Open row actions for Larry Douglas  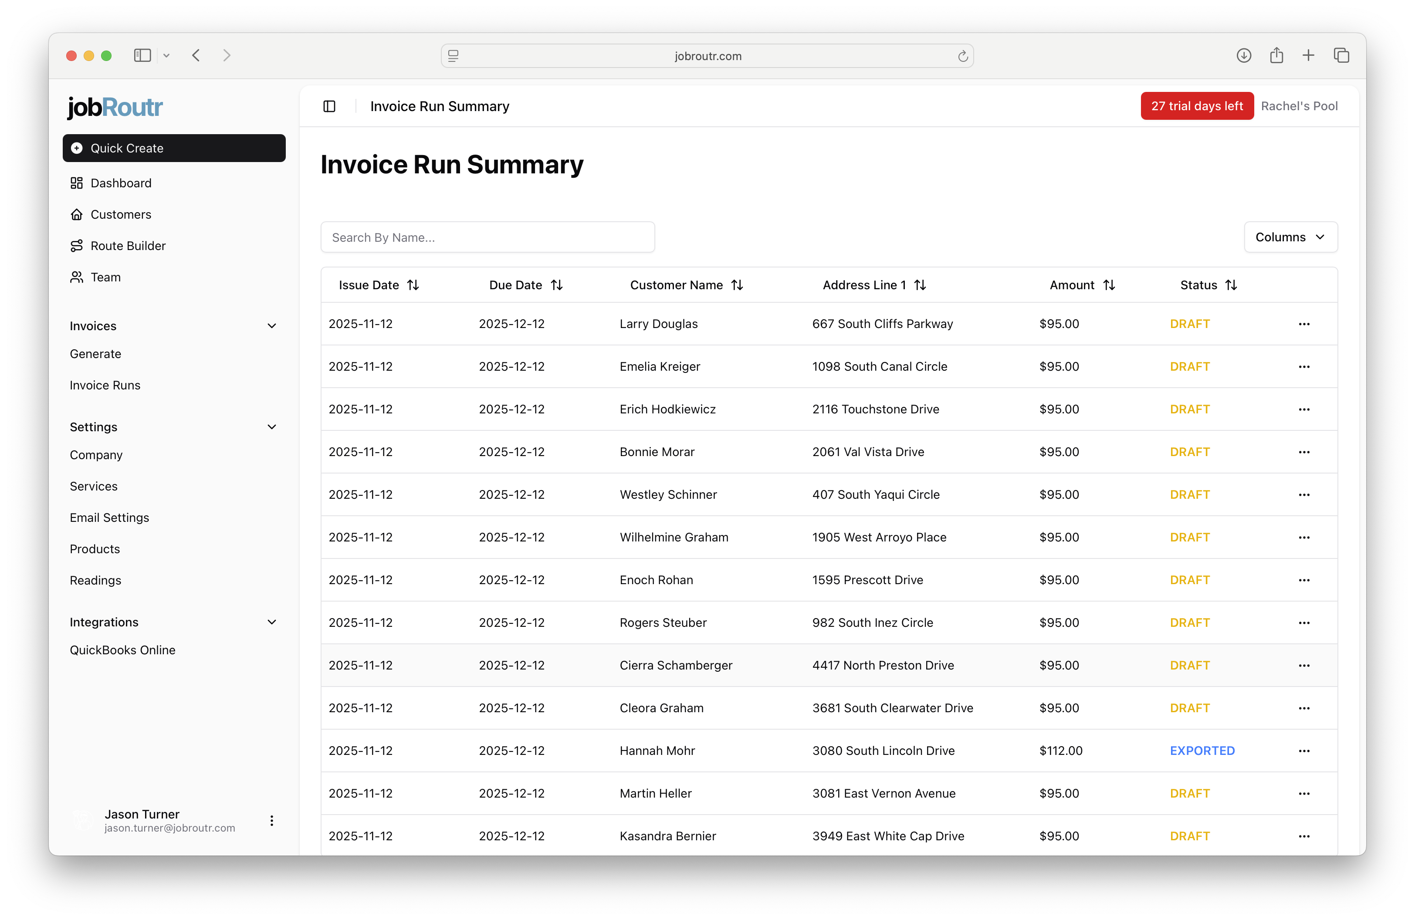(1304, 324)
